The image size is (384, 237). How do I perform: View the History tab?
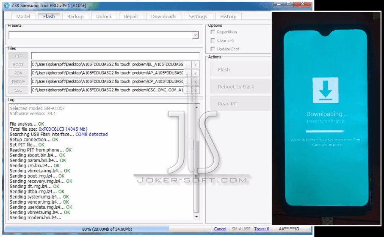[x=228, y=17]
